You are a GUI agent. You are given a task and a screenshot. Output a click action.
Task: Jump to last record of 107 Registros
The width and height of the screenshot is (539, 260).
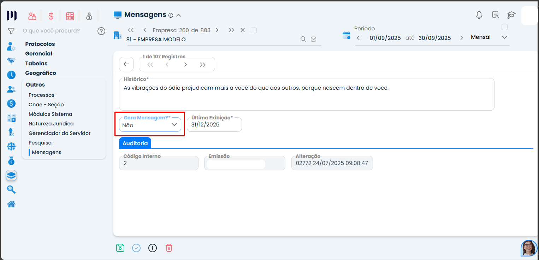pyautogui.click(x=203, y=65)
